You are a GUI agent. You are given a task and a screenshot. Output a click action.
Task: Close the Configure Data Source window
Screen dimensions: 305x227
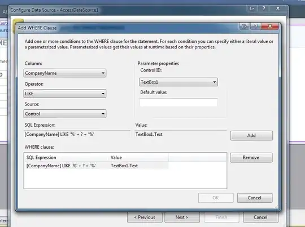click(x=278, y=8)
